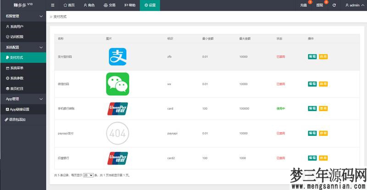Open 系统用户 in the sidebar
The image size is (367, 190).
23,27
